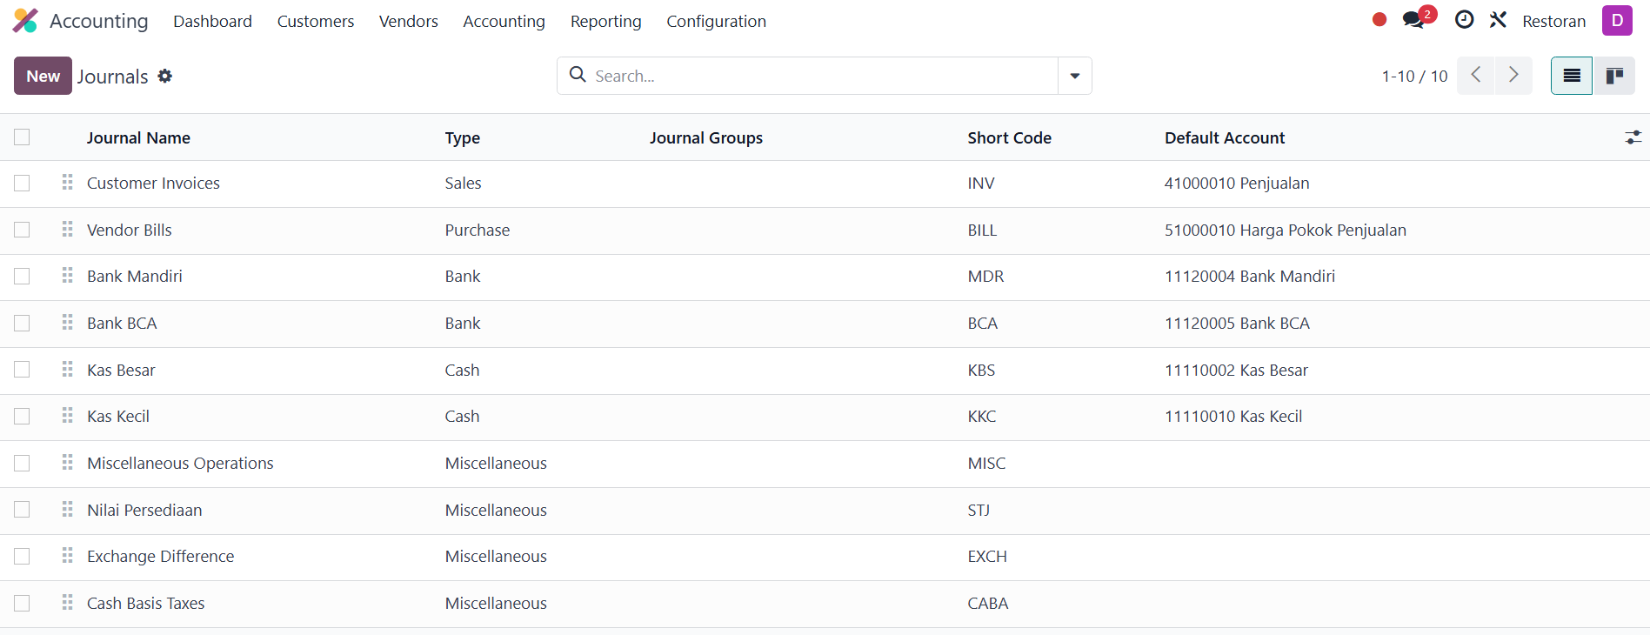
Task: Click the Odoo Accounting app logo icon
Action: (25, 21)
